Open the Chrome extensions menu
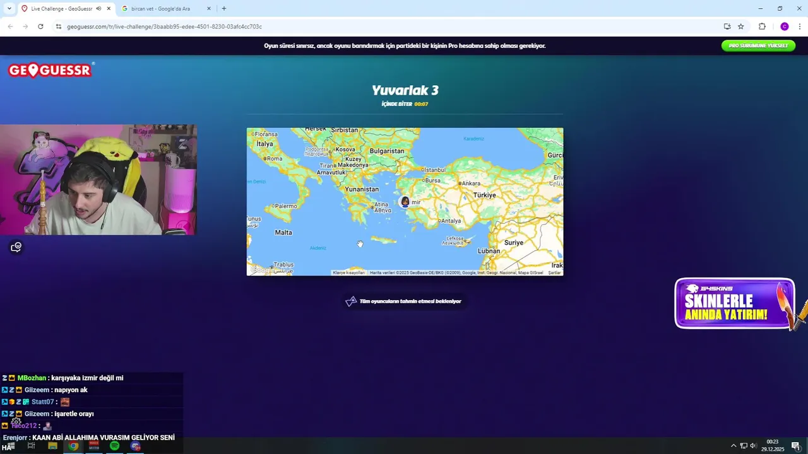808x454 pixels. coord(762,26)
